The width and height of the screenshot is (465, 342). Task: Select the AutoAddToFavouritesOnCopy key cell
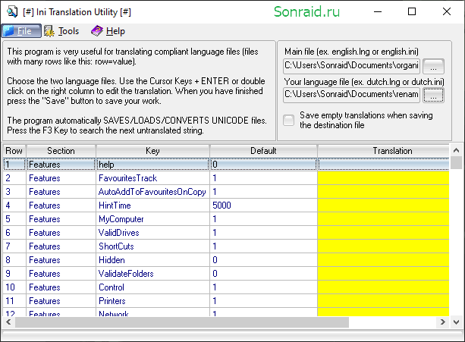[152, 192]
